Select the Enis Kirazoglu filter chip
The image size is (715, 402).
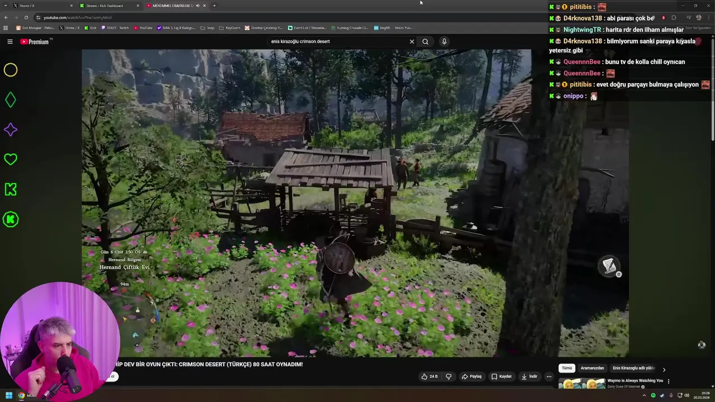[x=633, y=368]
